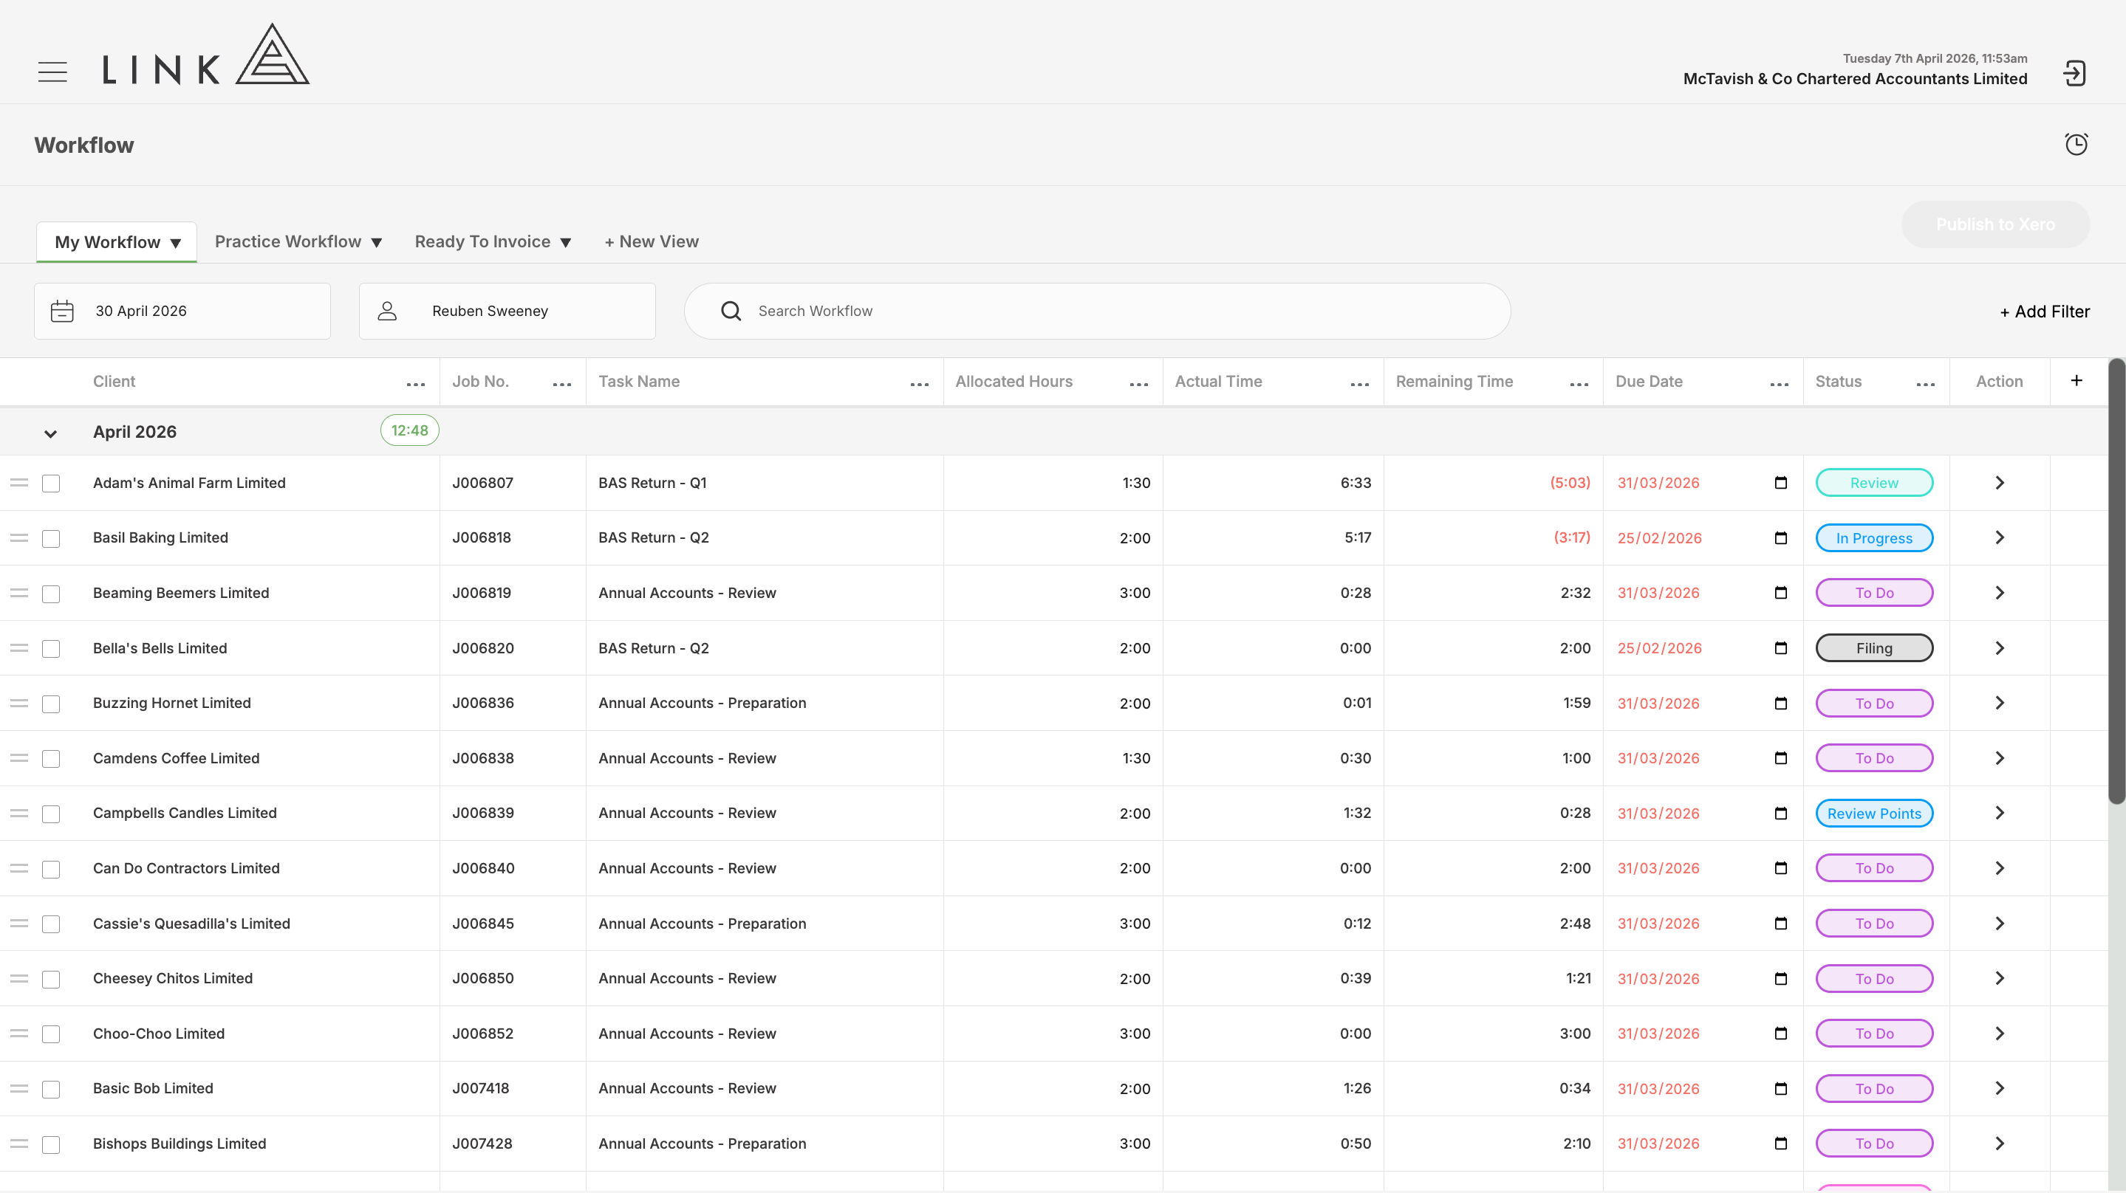2126x1193 pixels.
Task: Open Review Points status for Campbells Candles
Action: coord(1874,814)
